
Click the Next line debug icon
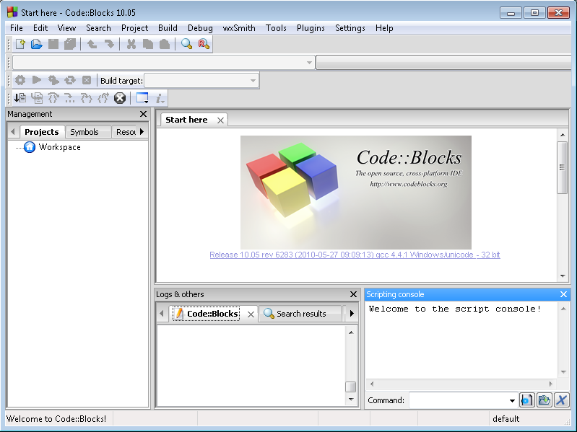pos(53,98)
